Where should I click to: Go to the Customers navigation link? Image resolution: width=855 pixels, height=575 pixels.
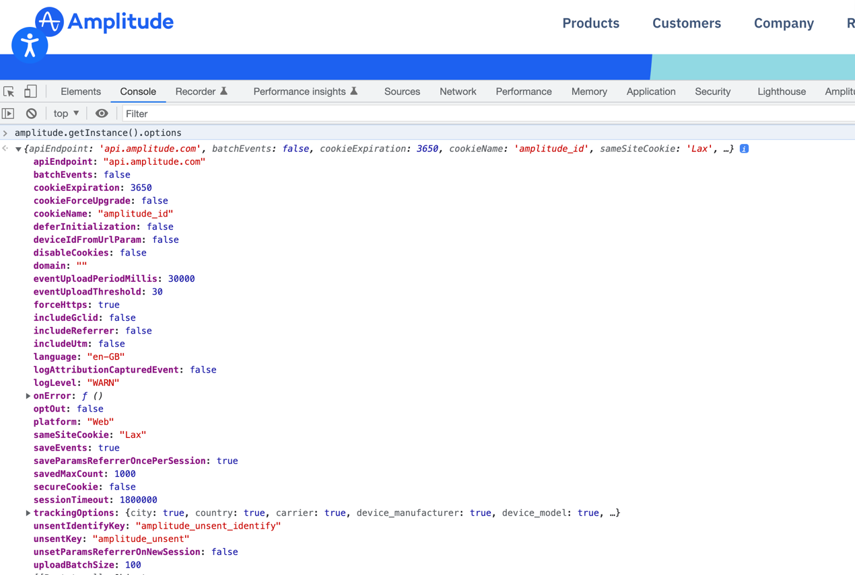tap(686, 23)
